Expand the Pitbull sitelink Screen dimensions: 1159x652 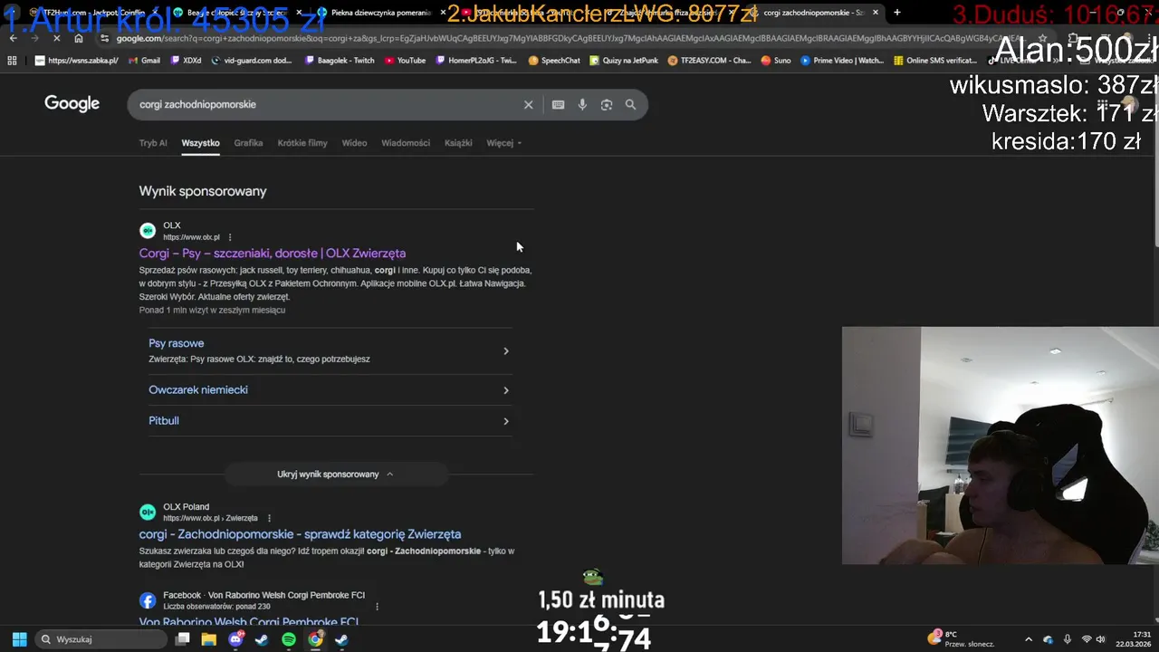[330, 421]
